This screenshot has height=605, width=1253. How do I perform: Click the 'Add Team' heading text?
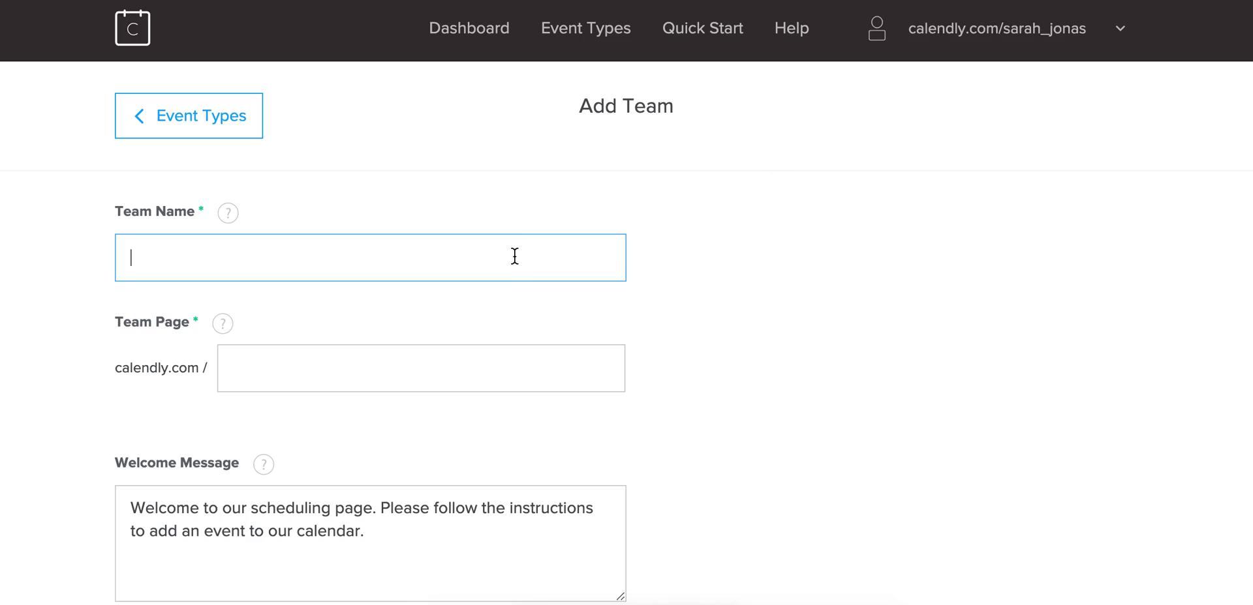[626, 106]
